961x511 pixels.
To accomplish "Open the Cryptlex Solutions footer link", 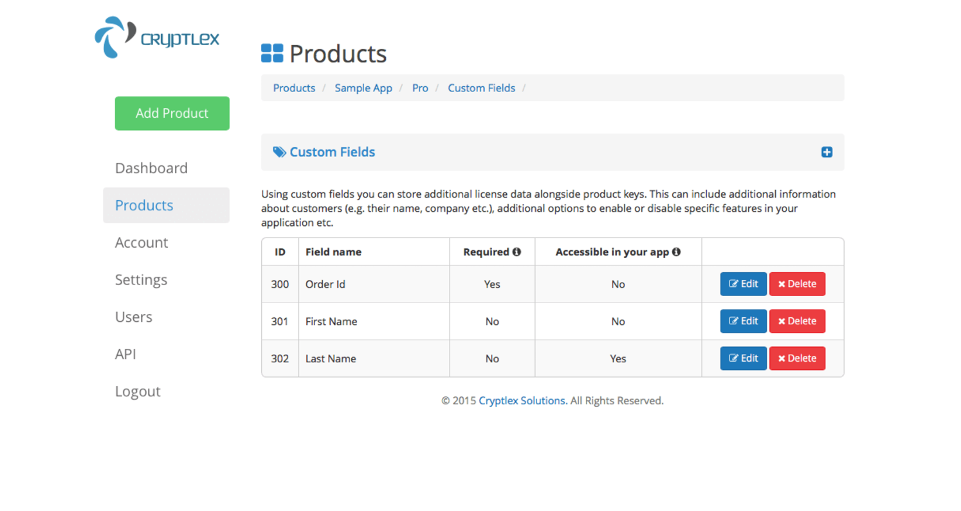I will coord(523,400).
